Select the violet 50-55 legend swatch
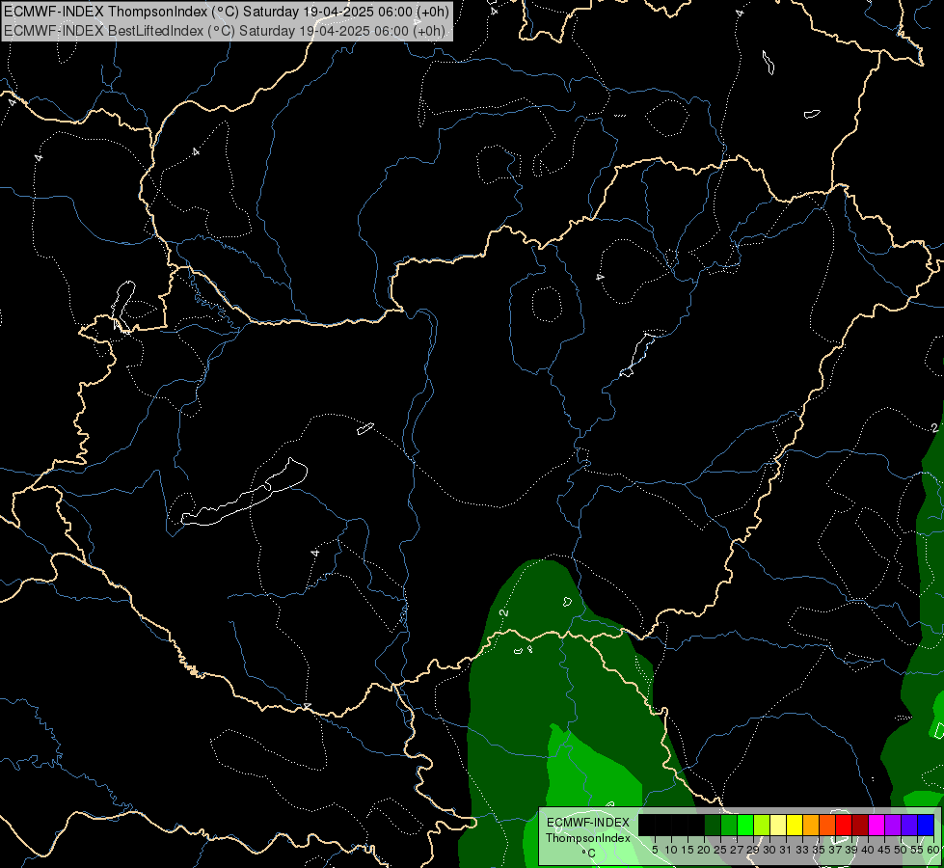The image size is (944, 868). click(909, 825)
